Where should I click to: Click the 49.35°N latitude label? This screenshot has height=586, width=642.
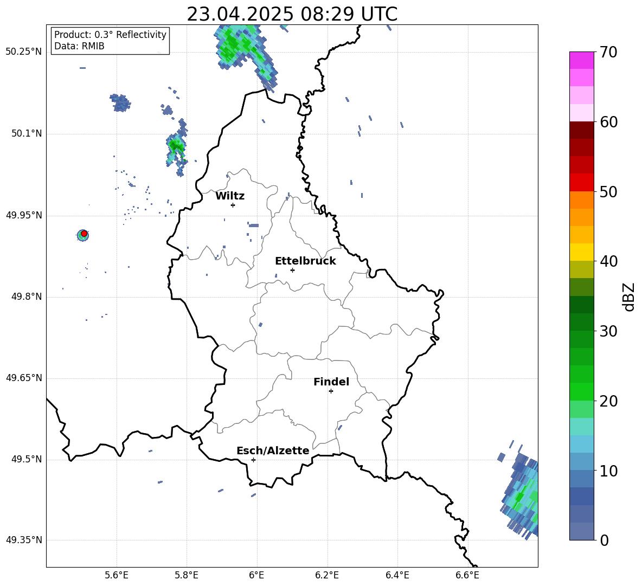click(x=24, y=540)
